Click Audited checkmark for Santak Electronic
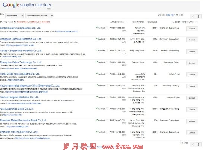This screenshot has width=205, height=150. (x=97, y=28)
